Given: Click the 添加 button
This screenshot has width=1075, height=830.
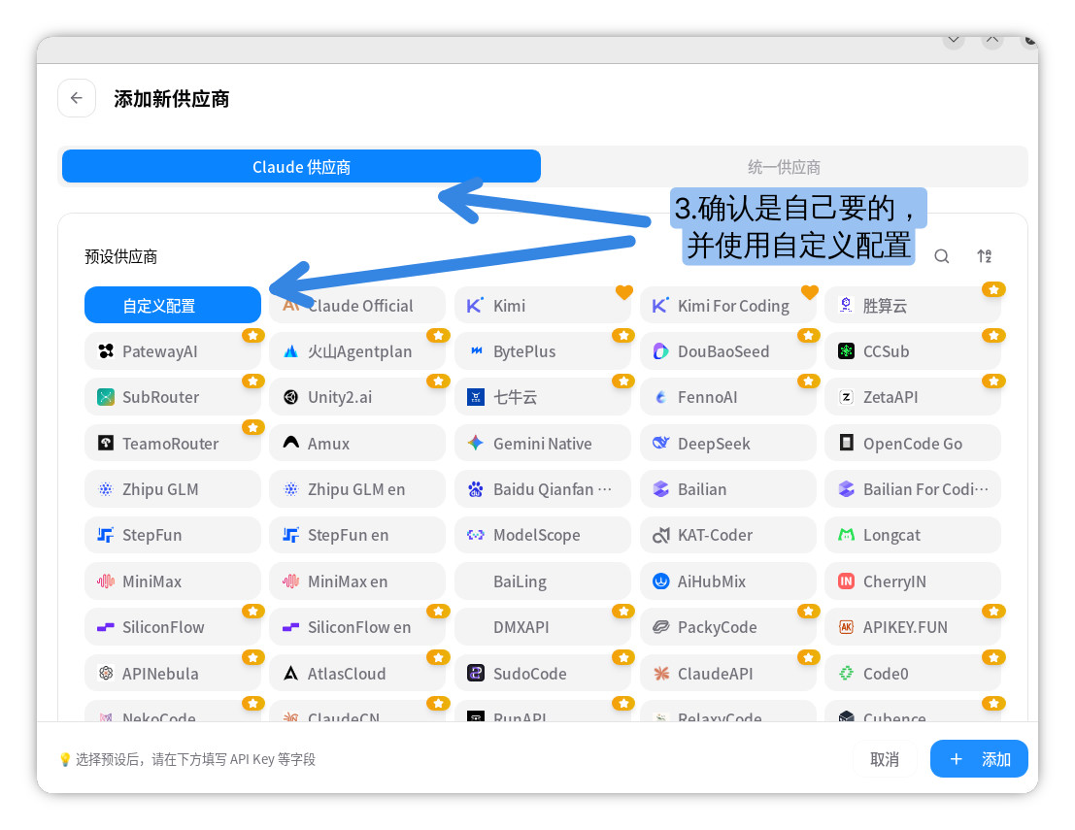Looking at the screenshot, I should tap(978, 759).
